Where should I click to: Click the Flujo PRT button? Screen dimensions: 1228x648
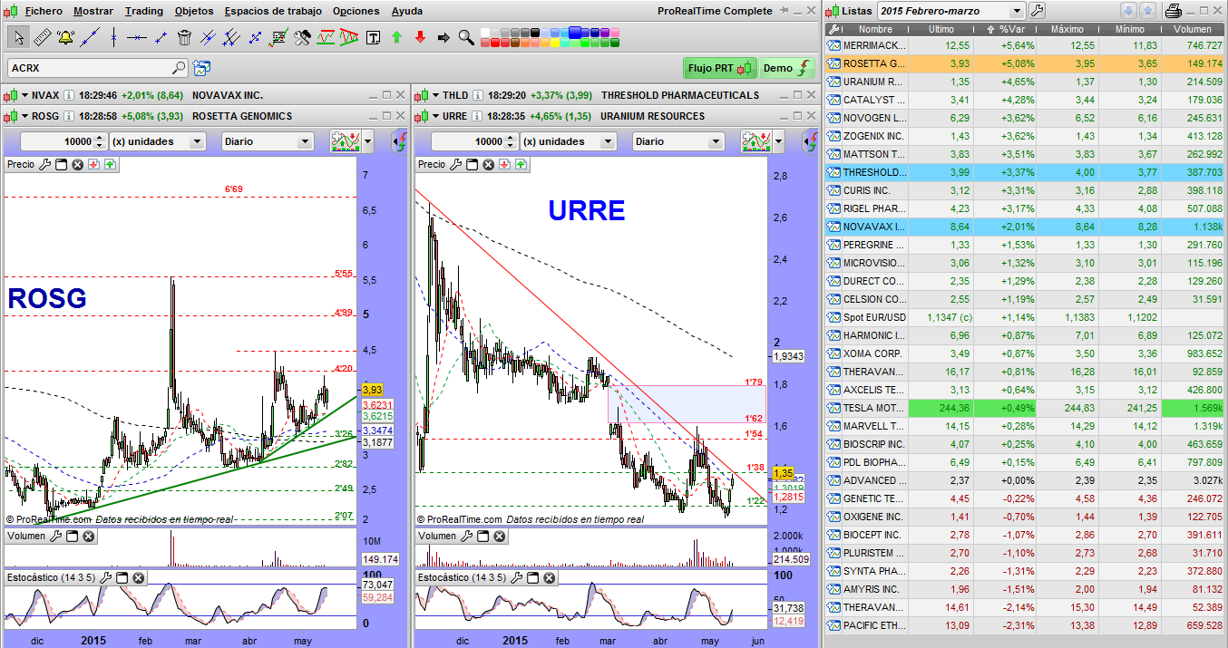pos(720,68)
